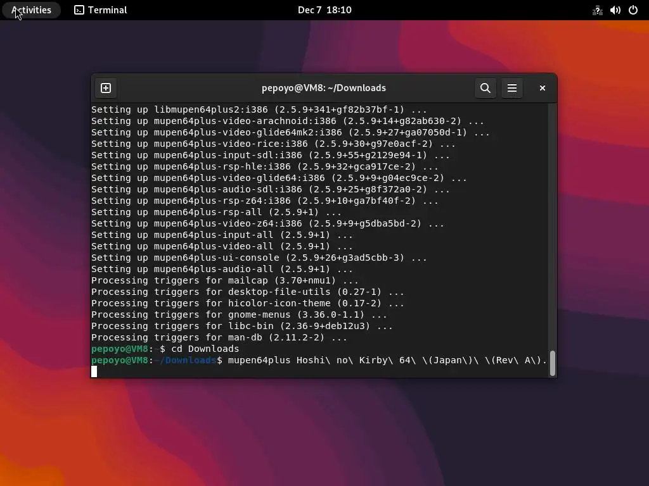Click the terminal scrollbar thumb
Screen dimensions: 649x486
click(552, 363)
